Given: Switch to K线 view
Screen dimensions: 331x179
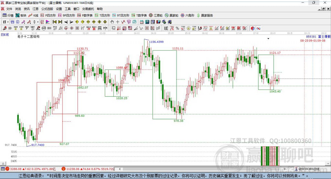Looking at the screenshot, I should click(33, 16).
